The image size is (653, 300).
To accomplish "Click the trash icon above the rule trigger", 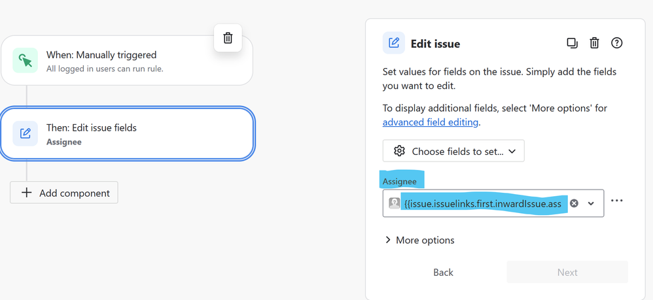I will 228,38.
